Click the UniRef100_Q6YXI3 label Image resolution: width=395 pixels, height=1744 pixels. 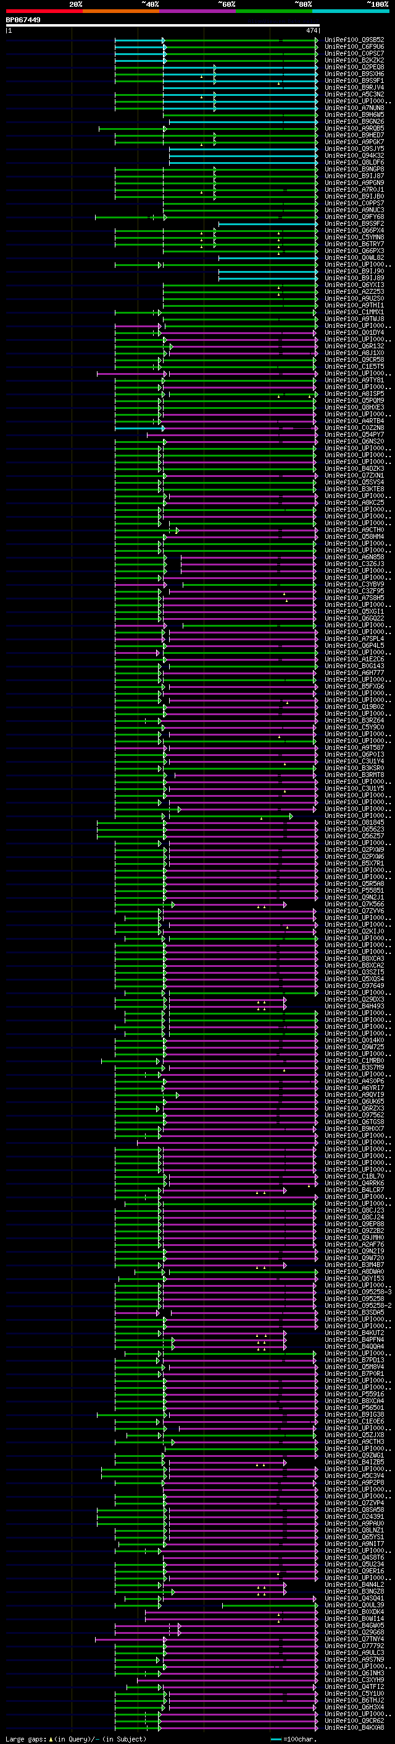354,285
